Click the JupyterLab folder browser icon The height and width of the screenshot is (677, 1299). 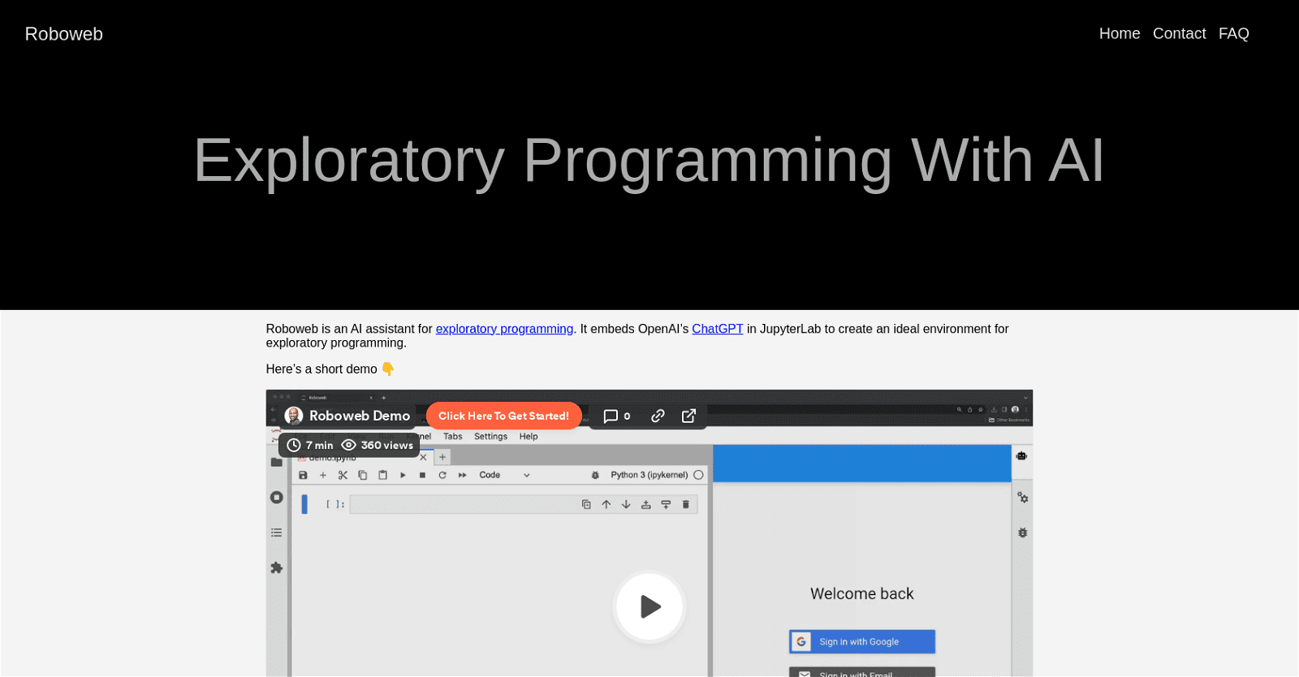point(277,462)
